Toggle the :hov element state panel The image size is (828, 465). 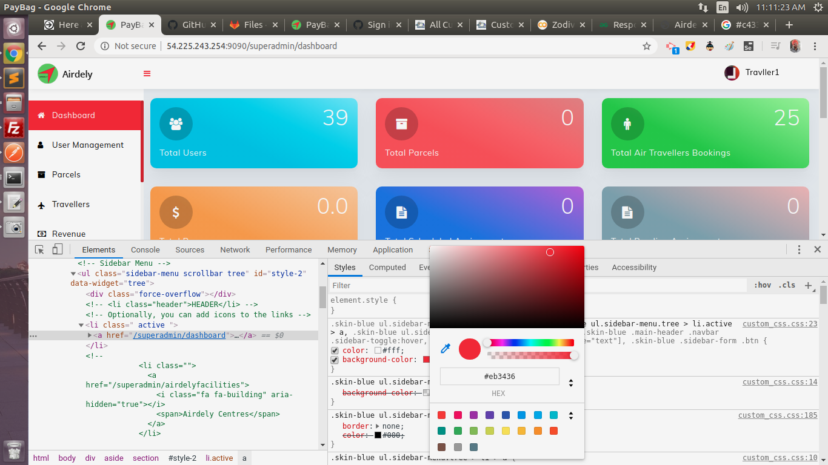click(x=763, y=285)
